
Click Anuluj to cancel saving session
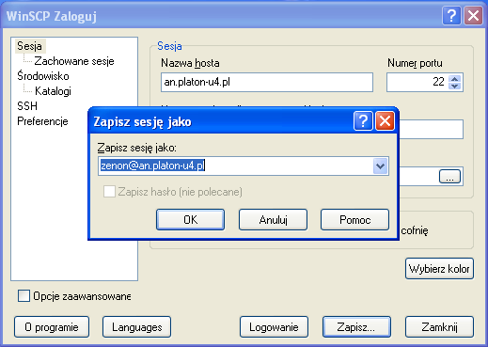point(273,219)
